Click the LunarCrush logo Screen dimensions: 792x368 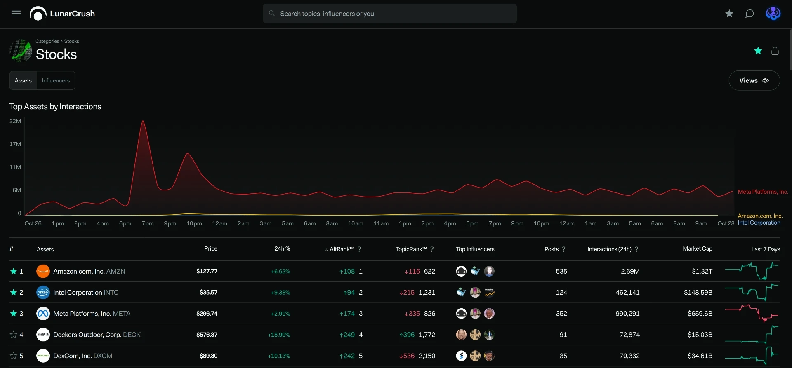pos(62,14)
